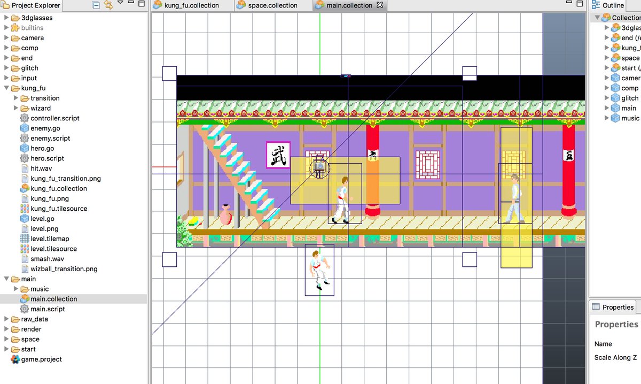This screenshot has width=641, height=384.
Task: Expand the wizard subfolder
Action: coord(16,108)
